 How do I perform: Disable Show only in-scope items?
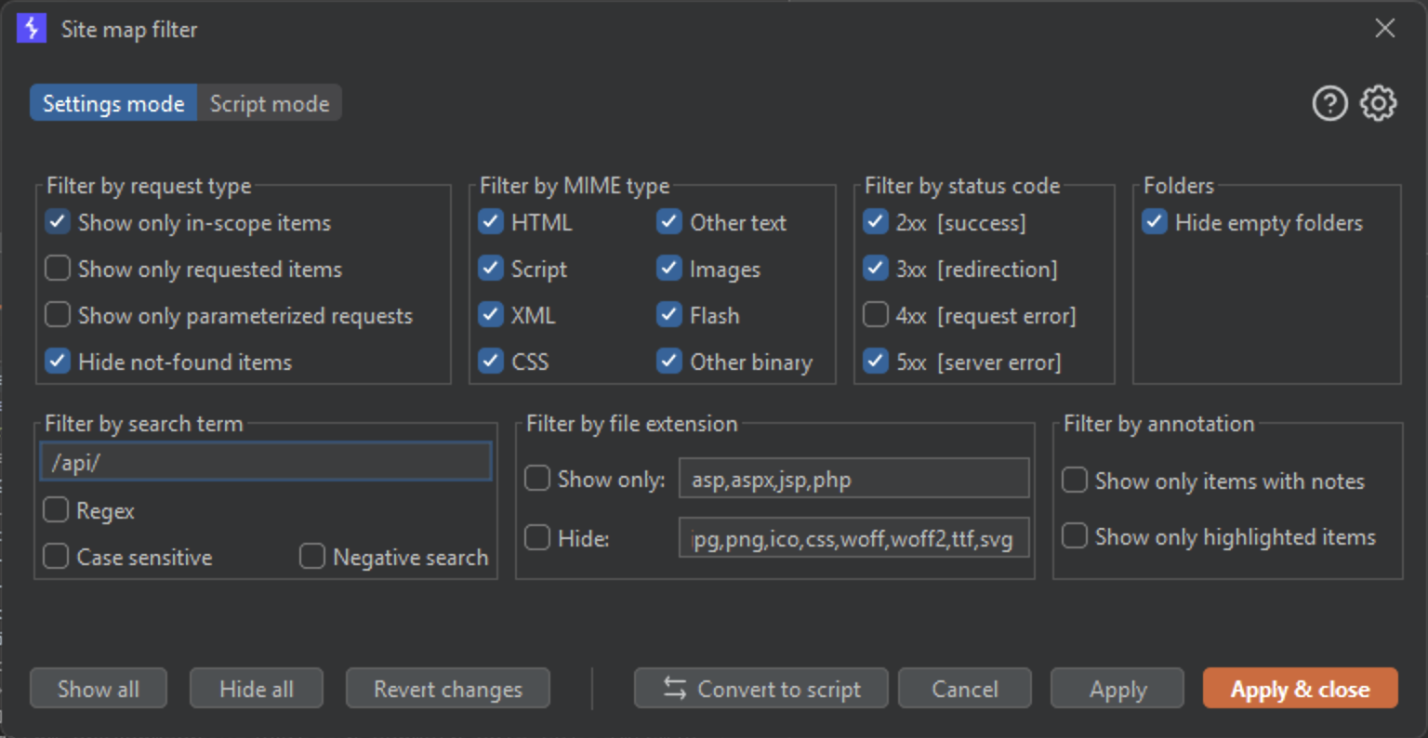click(58, 222)
